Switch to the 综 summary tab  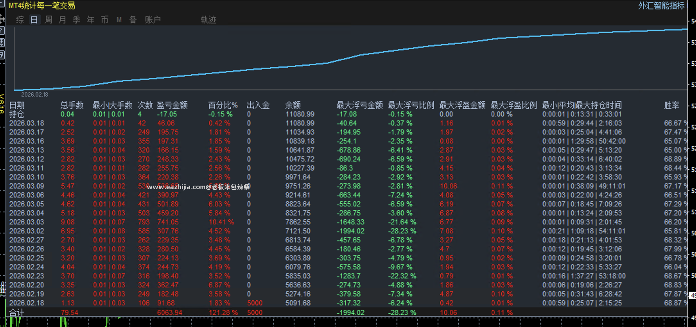pos(20,20)
